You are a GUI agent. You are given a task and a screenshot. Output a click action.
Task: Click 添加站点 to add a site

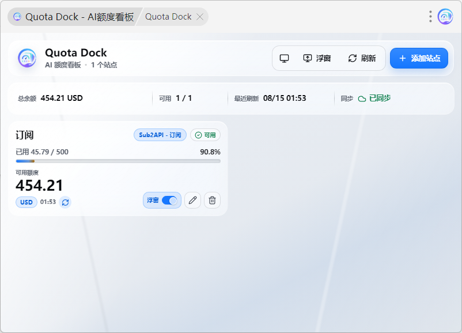(419, 58)
